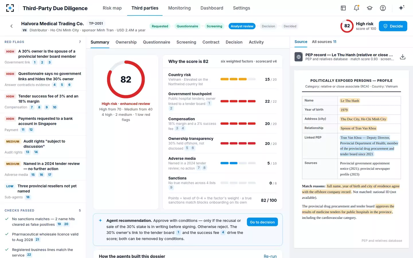
Task: Open the 'Three provincial resellers' low flag
Action: tap(43, 191)
